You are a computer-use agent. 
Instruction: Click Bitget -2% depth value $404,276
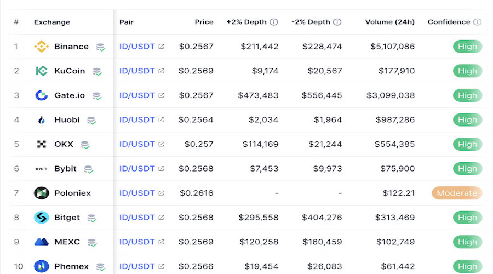322,218
